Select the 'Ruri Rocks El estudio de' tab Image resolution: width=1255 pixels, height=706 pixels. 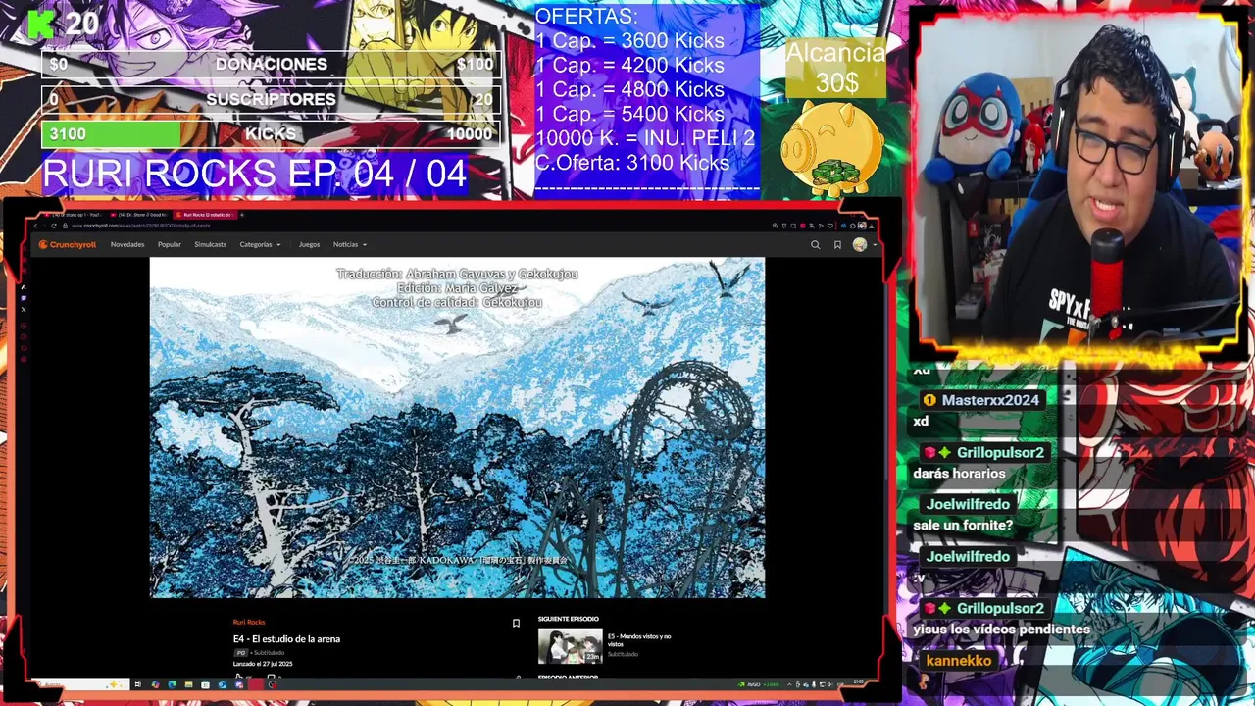(205, 215)
